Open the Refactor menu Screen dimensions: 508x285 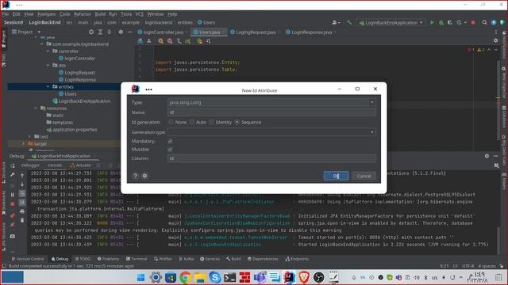(x=83, y=14)
